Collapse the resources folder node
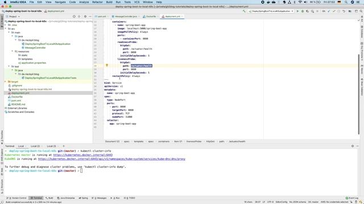 13,52
